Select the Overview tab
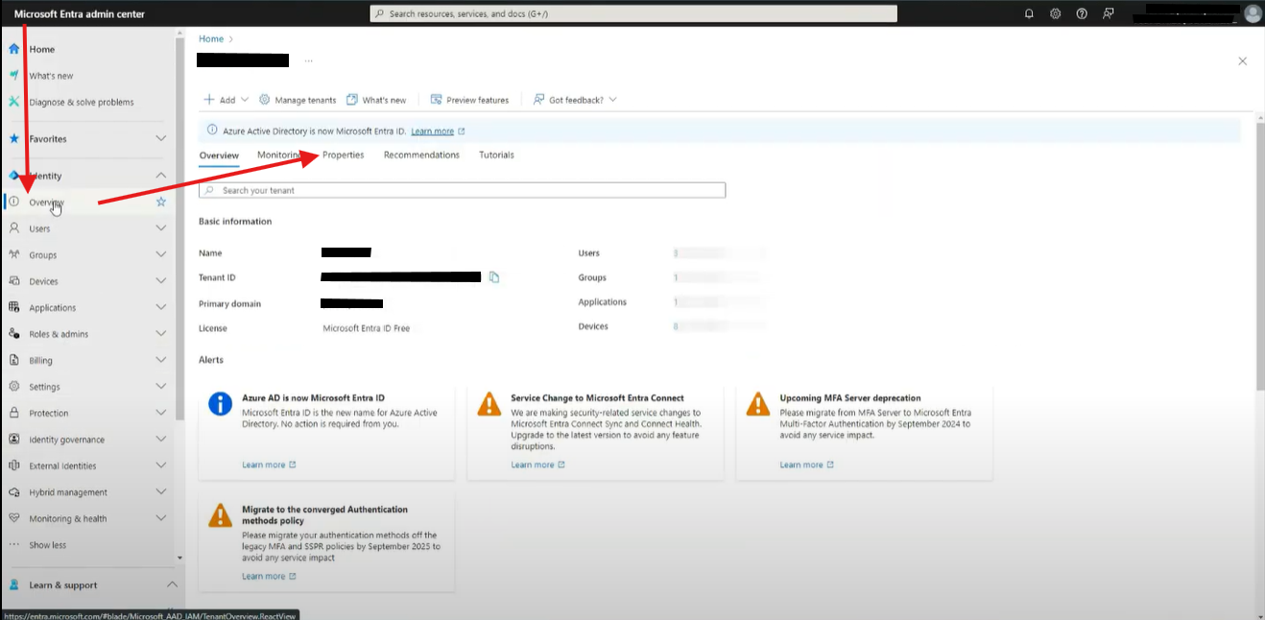This screenshot has height=620, width=1265. 219,155
